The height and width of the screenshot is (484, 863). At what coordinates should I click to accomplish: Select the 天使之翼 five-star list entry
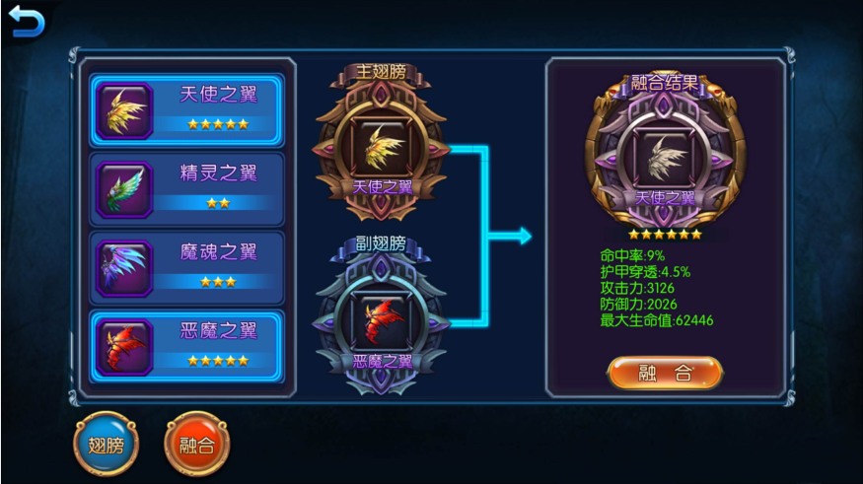(187, 110)
